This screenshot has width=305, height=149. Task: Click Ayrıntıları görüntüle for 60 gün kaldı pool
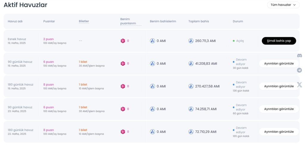[279, 109]
